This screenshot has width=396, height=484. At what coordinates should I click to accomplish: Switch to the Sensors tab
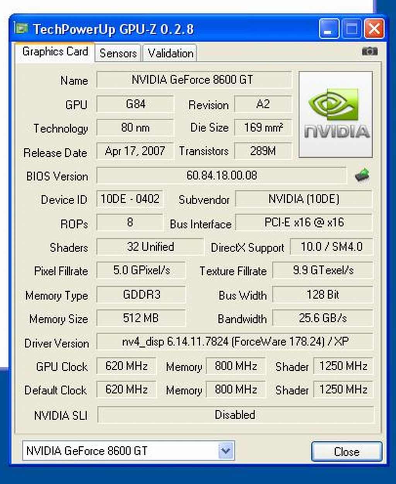coord(118,53)
